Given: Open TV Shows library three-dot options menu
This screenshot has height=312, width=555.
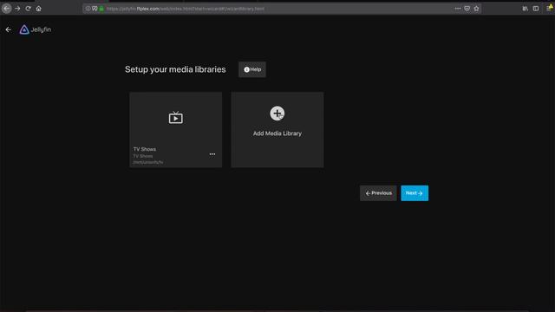Looking at the screenshot, I should pos(212,154).
